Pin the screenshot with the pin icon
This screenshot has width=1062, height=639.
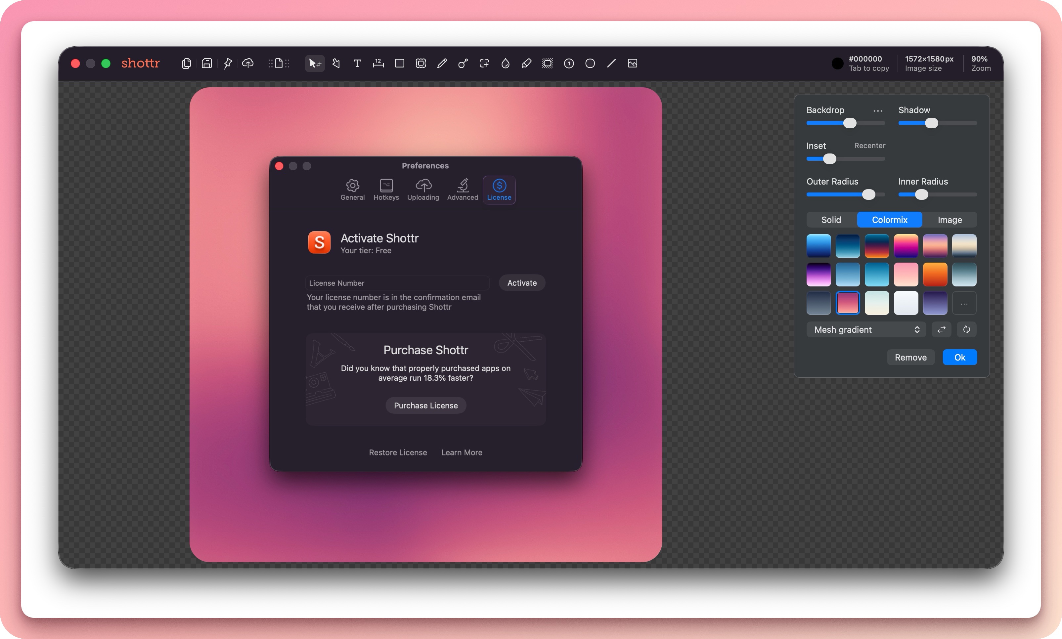pos(228,63)
